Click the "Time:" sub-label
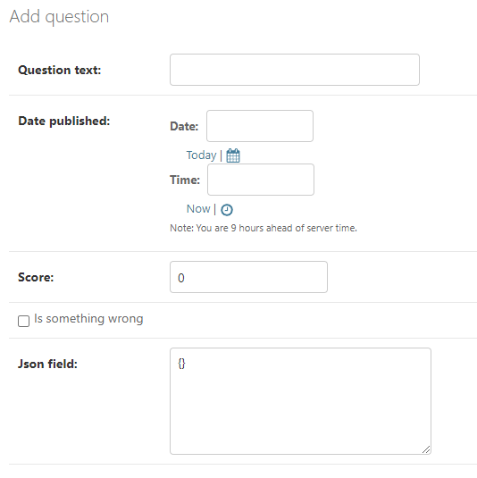 click(x=185, y=180)
